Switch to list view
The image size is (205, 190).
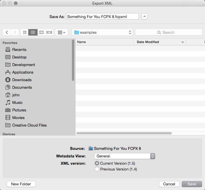click(x=33, y=32)
